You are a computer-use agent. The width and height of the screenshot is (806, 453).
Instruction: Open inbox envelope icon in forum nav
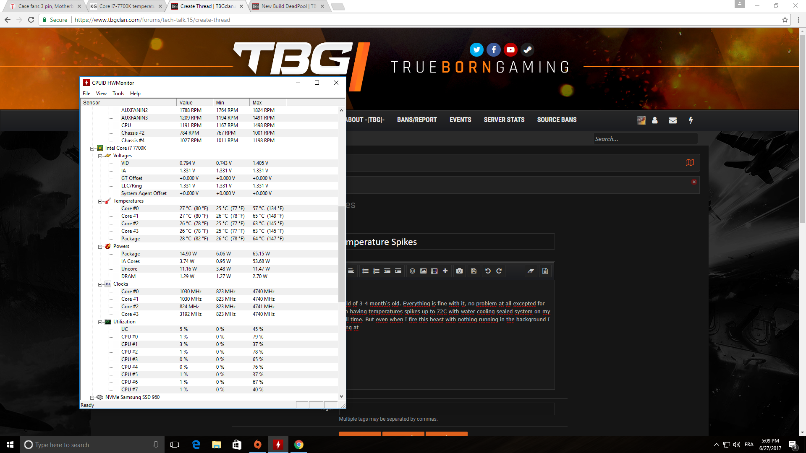pyautogui.click(x=673, y=120)
